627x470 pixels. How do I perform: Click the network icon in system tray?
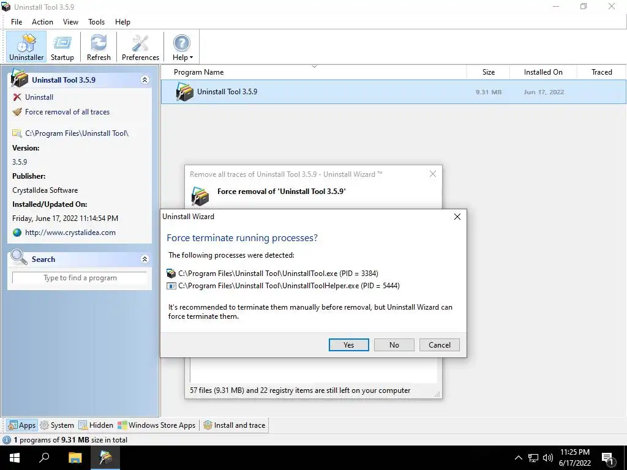pyautogui.click(x=533, y=458)
